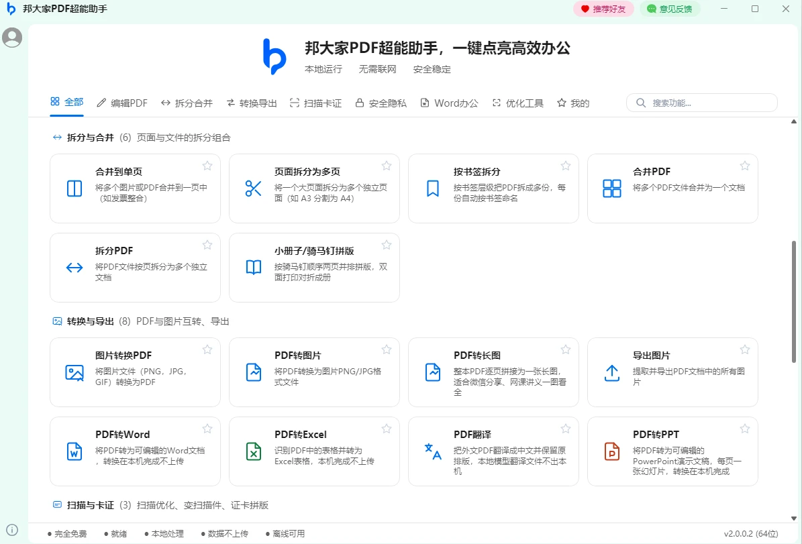Click the magnifier icon in search box

coord(641,103)
